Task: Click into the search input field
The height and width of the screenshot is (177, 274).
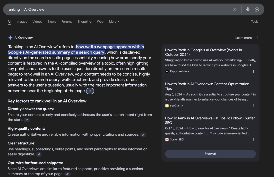Action: (x=113, y=10)
